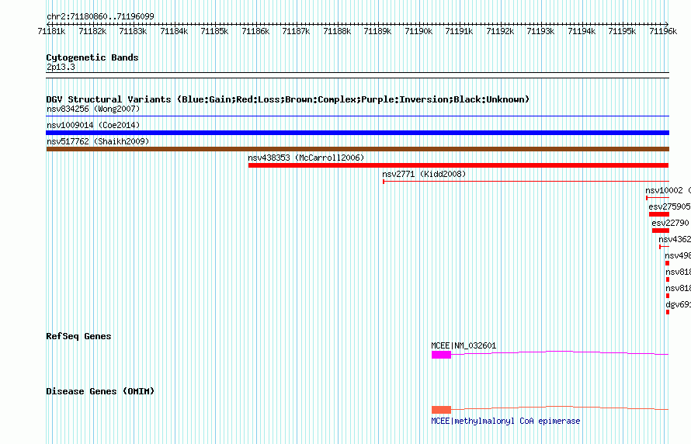691x444 pixels.
Task: Click the nsv1009014 (Coe2014) label
Action: pyautogui.click(x=93, y=125)
